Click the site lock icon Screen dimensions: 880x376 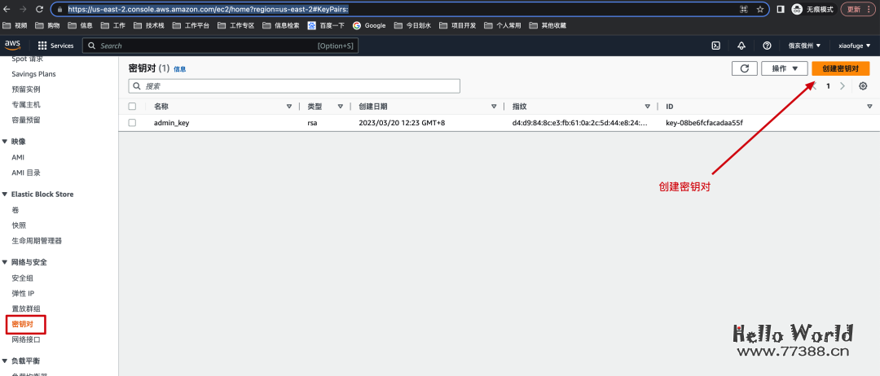tap(59, 9)
